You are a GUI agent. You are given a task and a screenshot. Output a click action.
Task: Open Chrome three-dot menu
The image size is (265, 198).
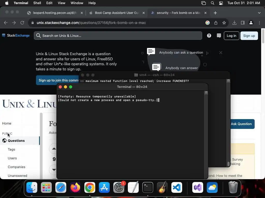[x=259, y=23]
